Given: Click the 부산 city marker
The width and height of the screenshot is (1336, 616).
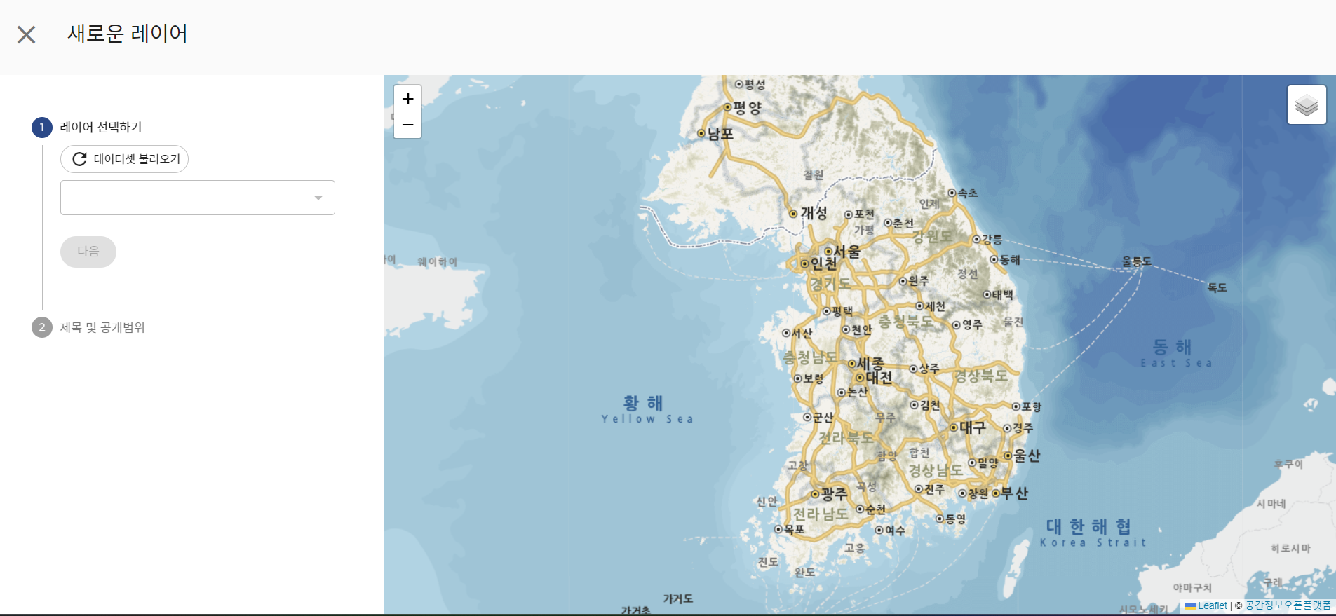Looking at the screenshot, I should (996, 493).
